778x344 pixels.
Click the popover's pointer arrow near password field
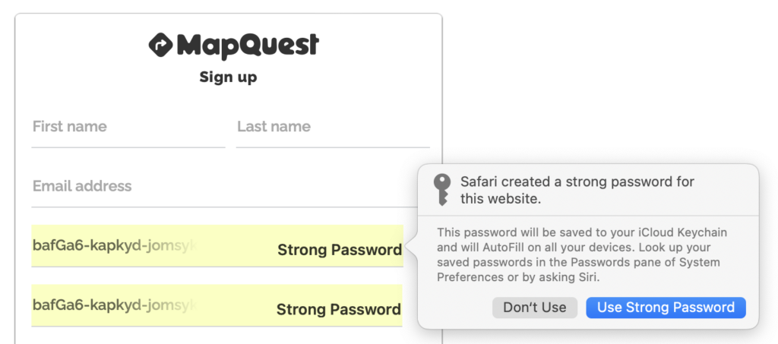pyautogui.click(x=410, y=246)
